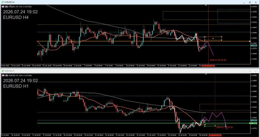Image resolution: width=260 pixels, height=137 pixels.
Task: Open depth of market icon in H1 chart
Action: coord(3,75)
